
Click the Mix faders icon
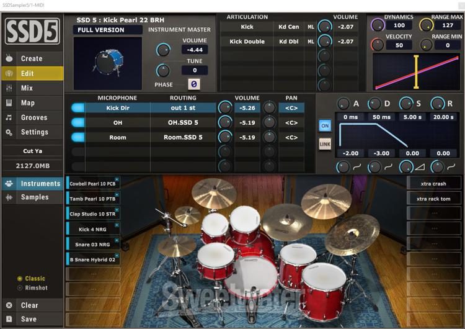pos(9,88)
